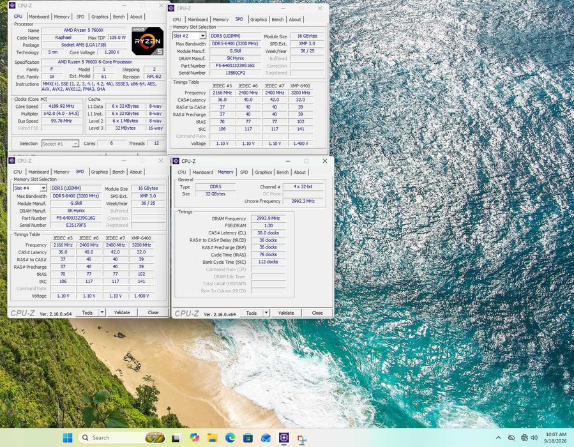Click package value 'Socket AM5 (LGA1718)'
Image resolution: width=574 pixels, height=447 pixels.
click(84, 45)
